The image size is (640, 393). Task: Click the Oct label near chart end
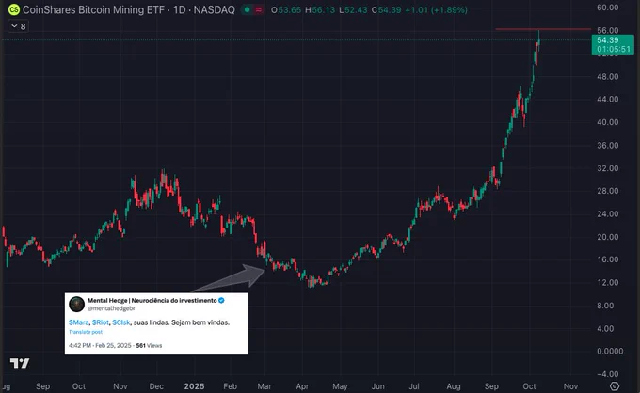coord(529,386)
